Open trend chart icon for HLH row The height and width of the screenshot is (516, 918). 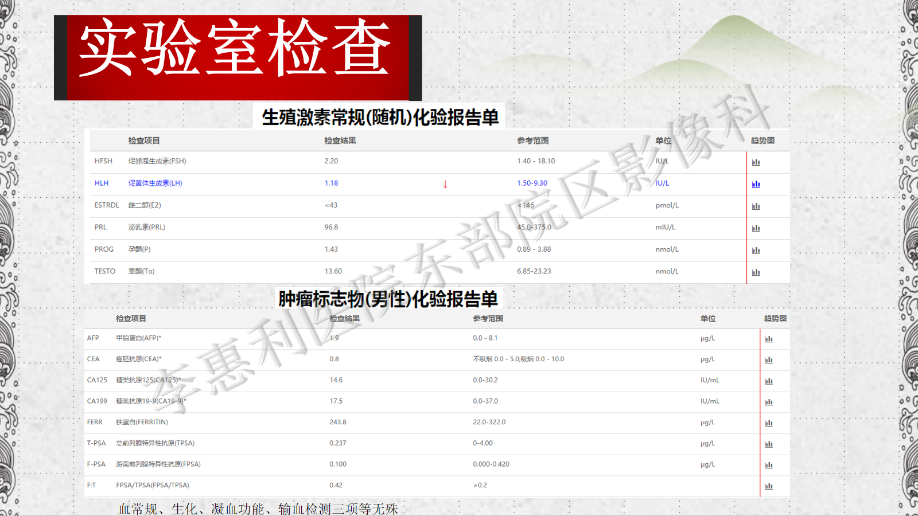point(756,184)
